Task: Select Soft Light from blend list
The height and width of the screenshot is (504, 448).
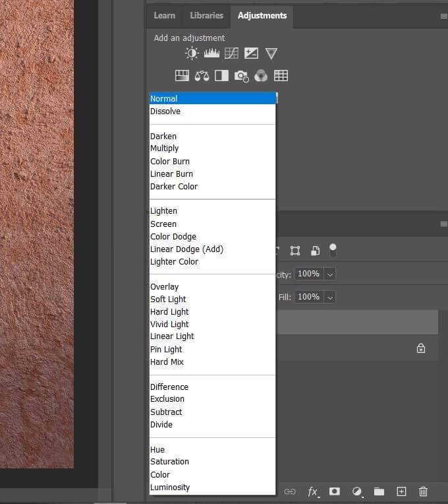Action: coord(169,299)
